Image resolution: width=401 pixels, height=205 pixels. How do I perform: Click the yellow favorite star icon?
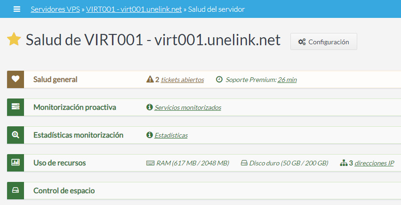[x=14, y=40]
